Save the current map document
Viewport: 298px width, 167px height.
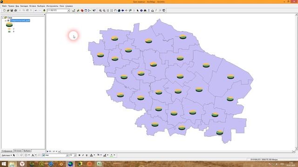pos(12,11)
